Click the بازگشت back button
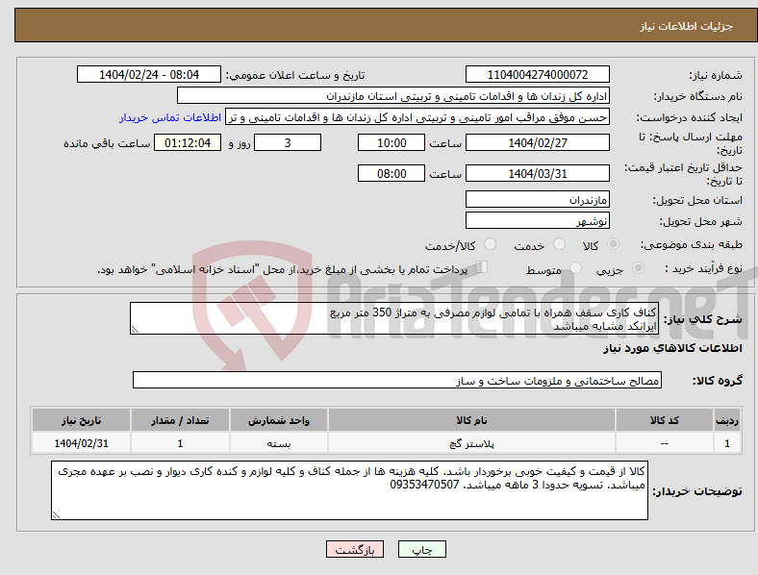The image size is (758, 575). click(x=355, y=550)
